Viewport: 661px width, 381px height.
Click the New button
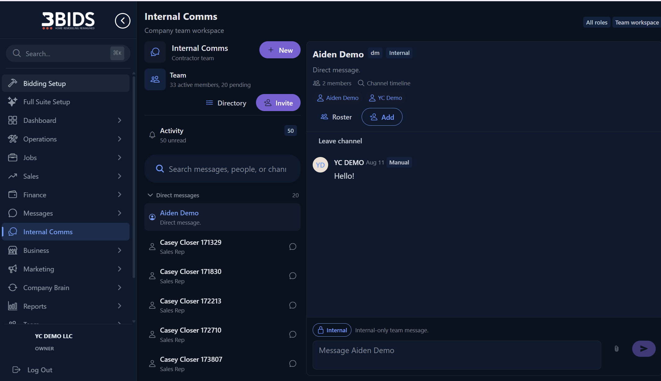point(280,50)
